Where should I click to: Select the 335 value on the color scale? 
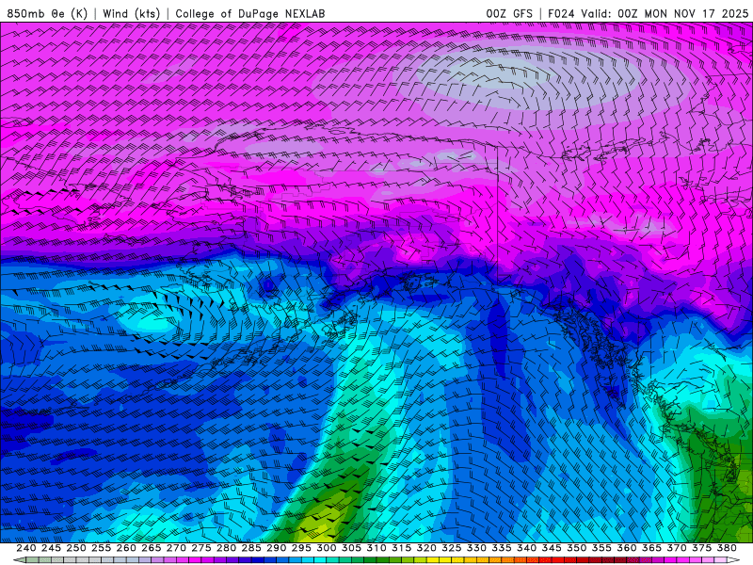pos(502,548)
